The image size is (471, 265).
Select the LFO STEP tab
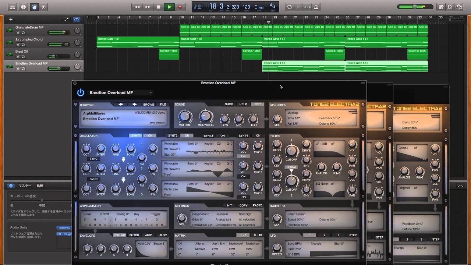pos(353,235)
